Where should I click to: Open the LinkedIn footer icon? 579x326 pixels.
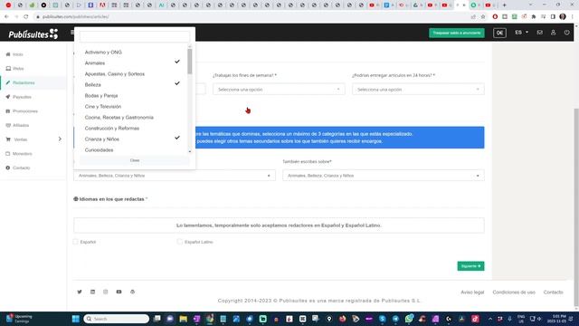click(x=92, y=292)
